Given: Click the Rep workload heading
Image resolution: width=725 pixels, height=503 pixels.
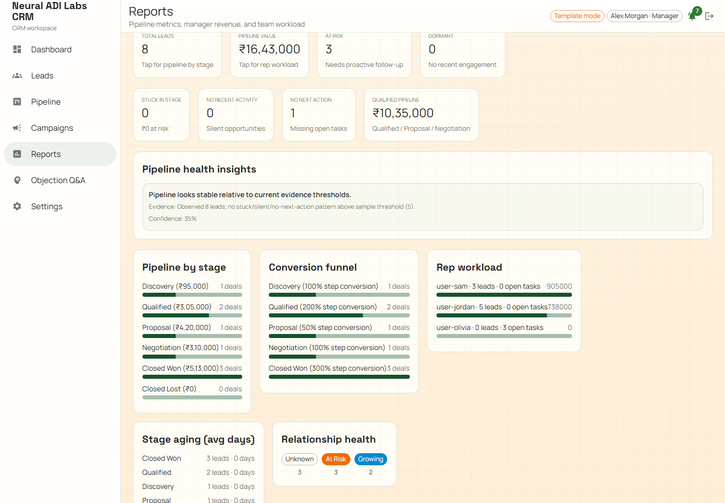Looking at the screenshot, I should [x=469, y=268].
